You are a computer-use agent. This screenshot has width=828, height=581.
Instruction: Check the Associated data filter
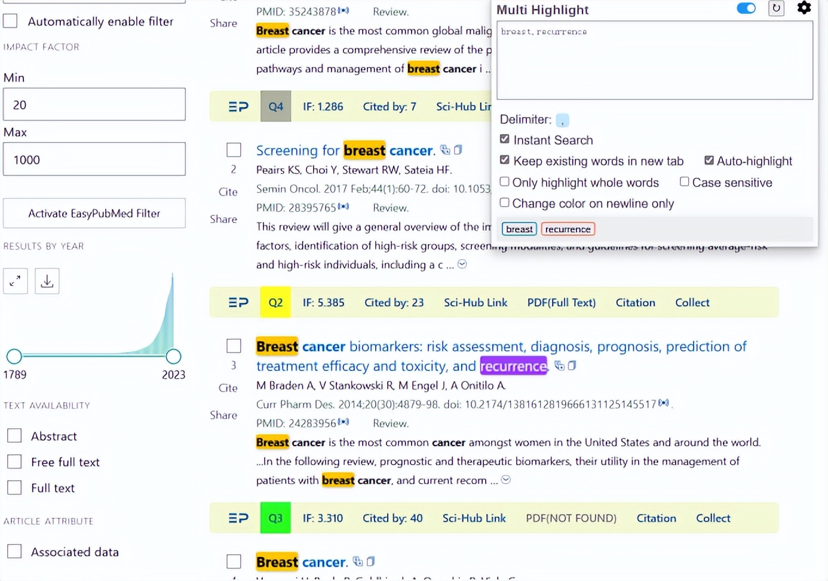pyautogui.click(x=14, y=551)
